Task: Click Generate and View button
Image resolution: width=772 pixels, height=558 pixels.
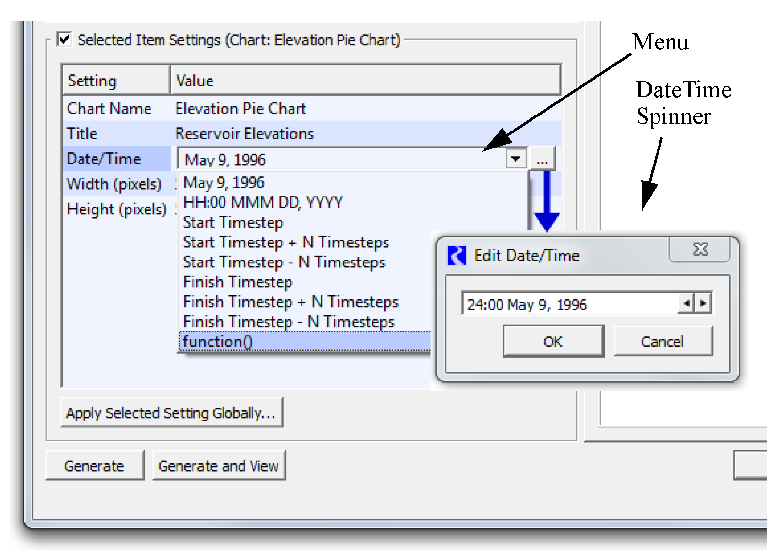Action: point(219,466)
